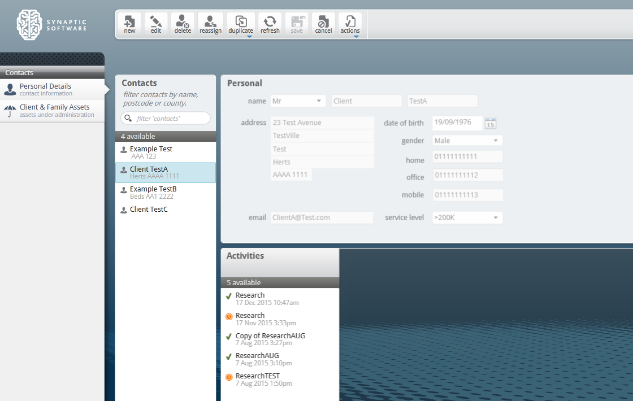The height and width of the screenshot is (401, 633).
Task: Click green checkmark beside Research 17 Dec
Action: 229,296
